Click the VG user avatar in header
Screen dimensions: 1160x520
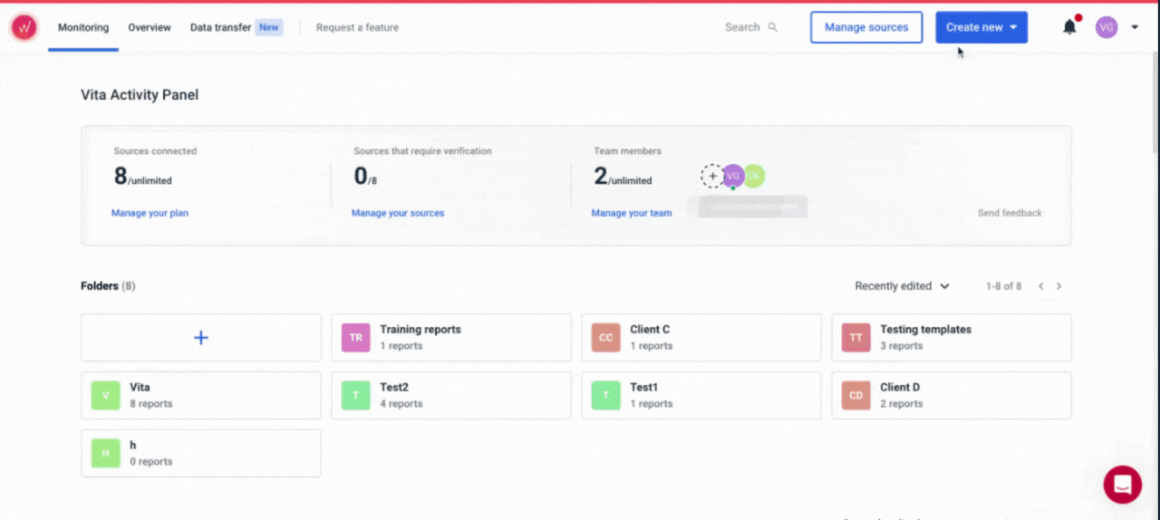(x=1107, y=27)
